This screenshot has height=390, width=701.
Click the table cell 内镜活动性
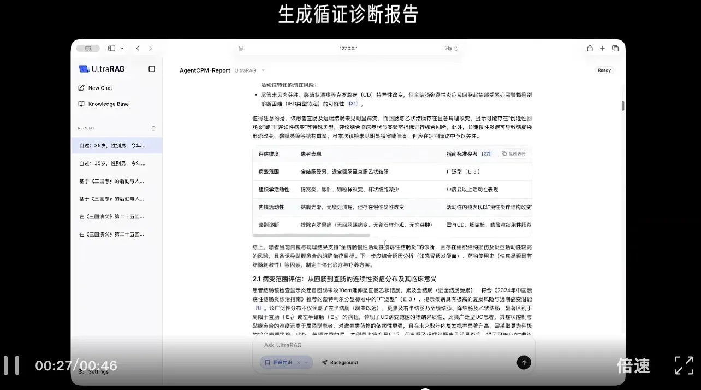coord(271,207)
